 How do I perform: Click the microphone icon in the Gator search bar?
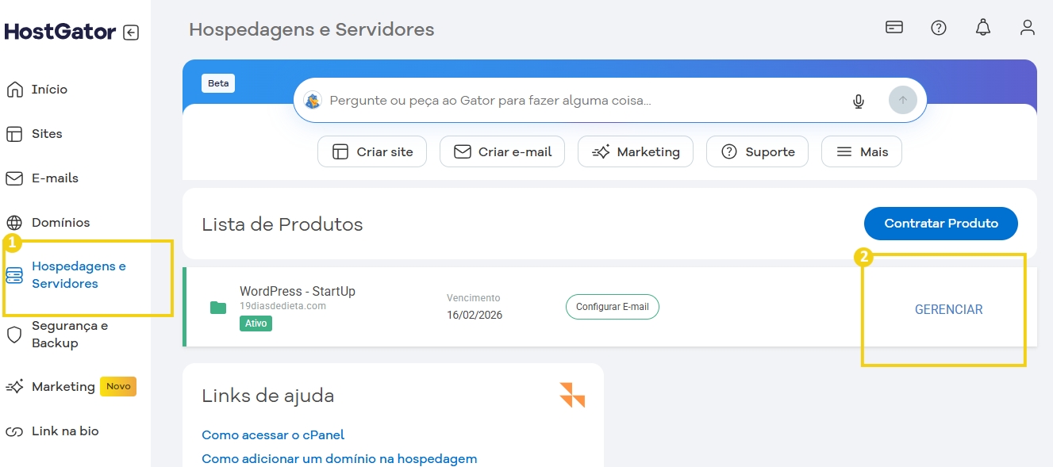click(x=858, y=100)
